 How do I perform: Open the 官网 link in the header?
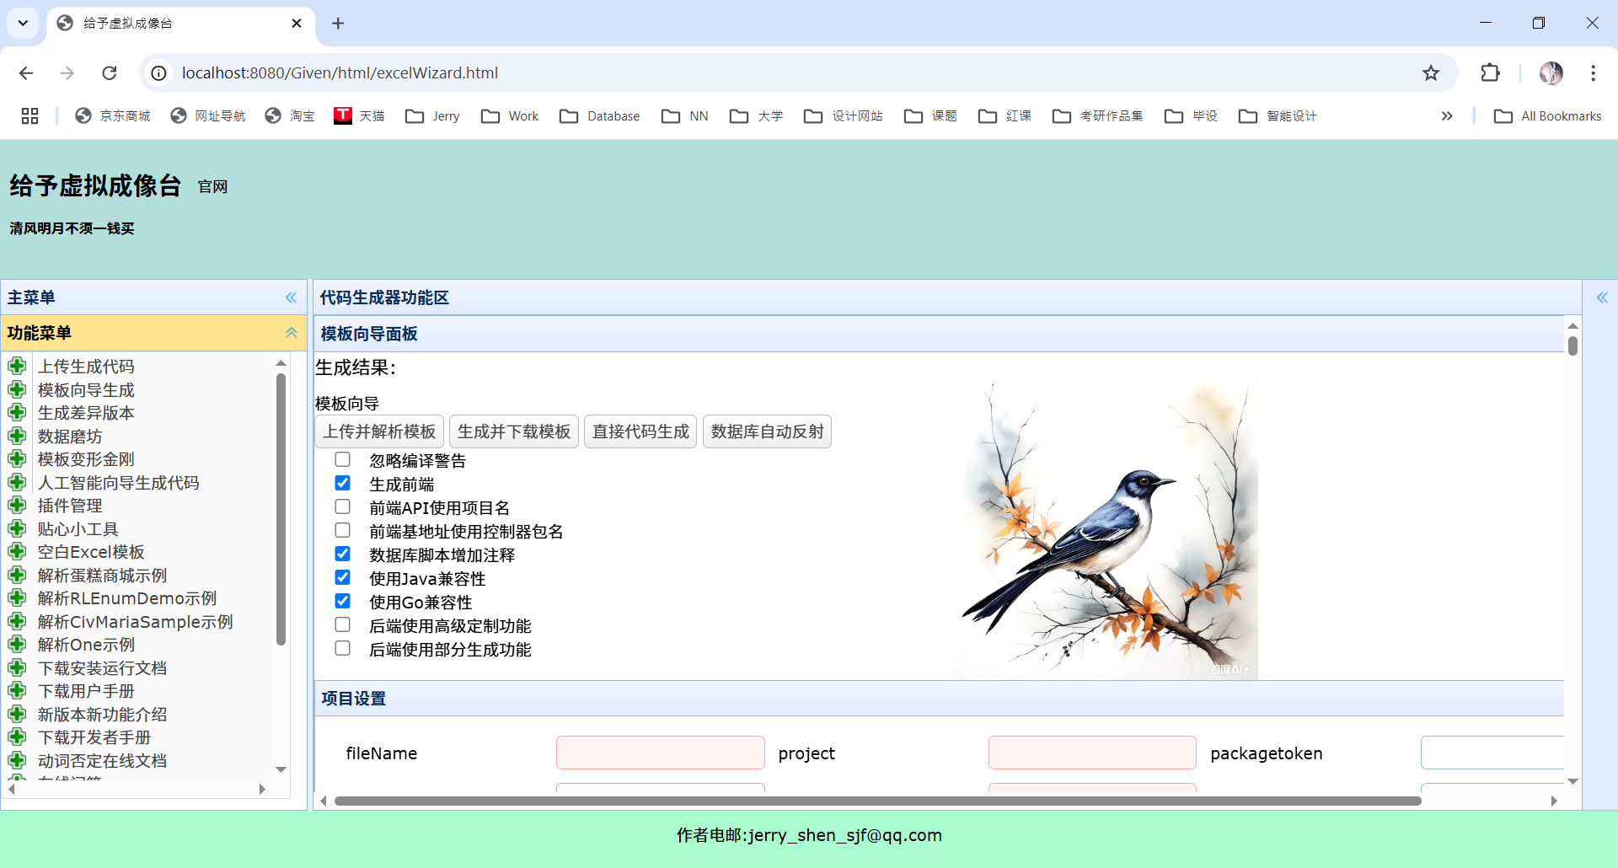[212, 186]
